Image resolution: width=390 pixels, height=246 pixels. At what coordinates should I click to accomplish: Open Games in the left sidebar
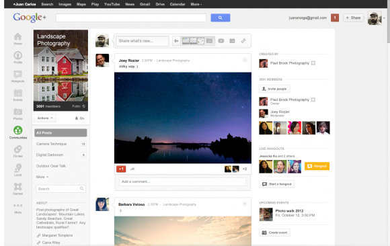pyautogui.click(x=17, y=189)
